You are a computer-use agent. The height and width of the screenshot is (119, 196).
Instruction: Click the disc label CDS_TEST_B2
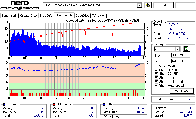(178, 38)
